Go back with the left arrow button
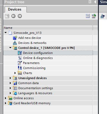The image size is (107, 114). (13, 16)
